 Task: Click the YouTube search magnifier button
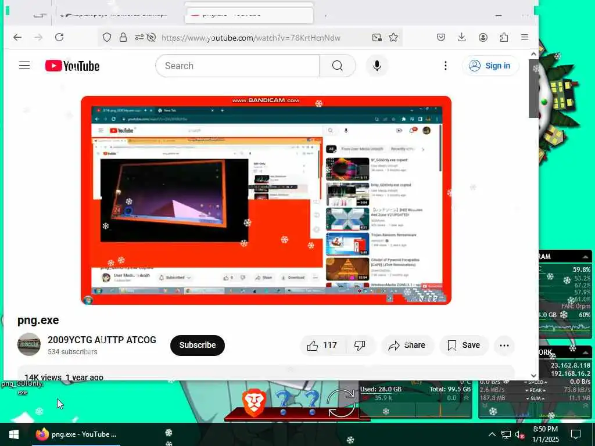tap(338, 66)
